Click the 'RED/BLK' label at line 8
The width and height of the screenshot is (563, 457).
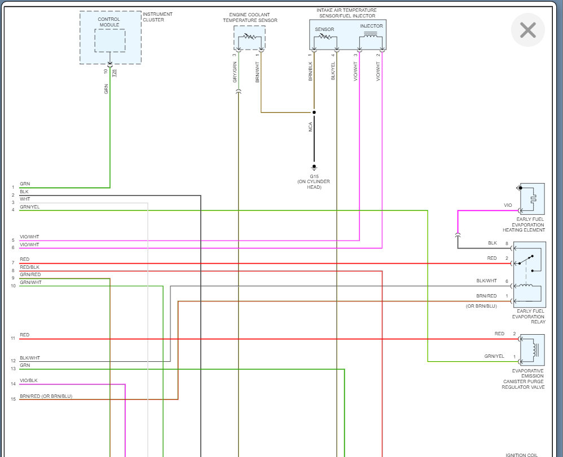(x=29, y=267)
